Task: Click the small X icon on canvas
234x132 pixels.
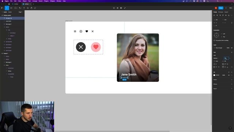Action: 93,31
